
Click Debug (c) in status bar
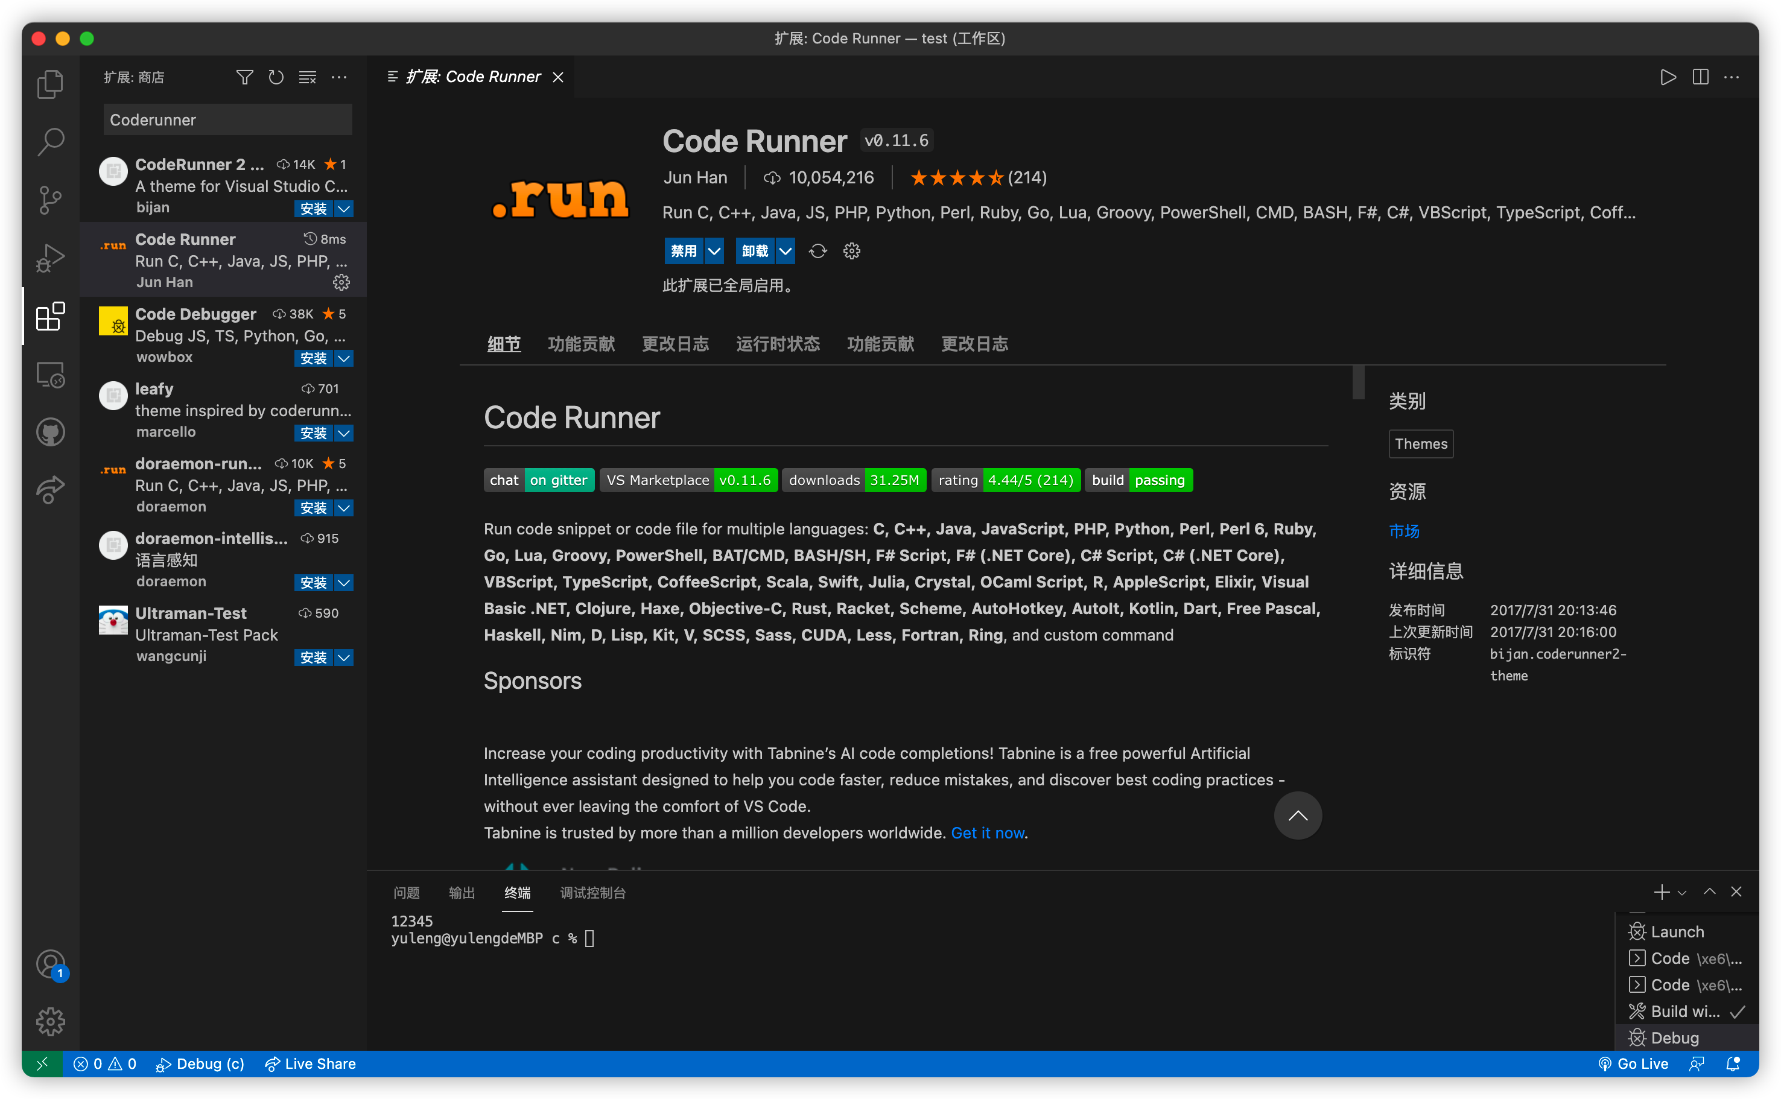click(x=200, y=1063)
